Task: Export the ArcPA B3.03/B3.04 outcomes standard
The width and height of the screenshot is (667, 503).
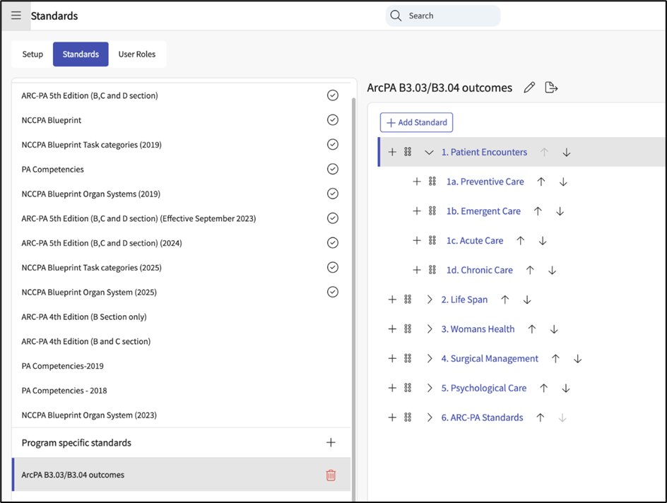Action: (552, 88)
